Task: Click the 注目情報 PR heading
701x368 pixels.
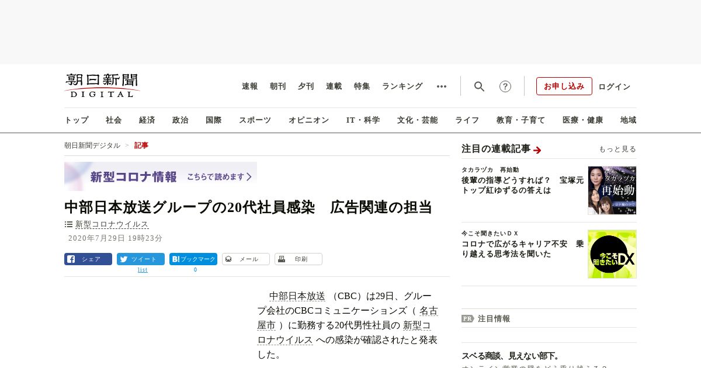Action: click(x=494, y=319)
